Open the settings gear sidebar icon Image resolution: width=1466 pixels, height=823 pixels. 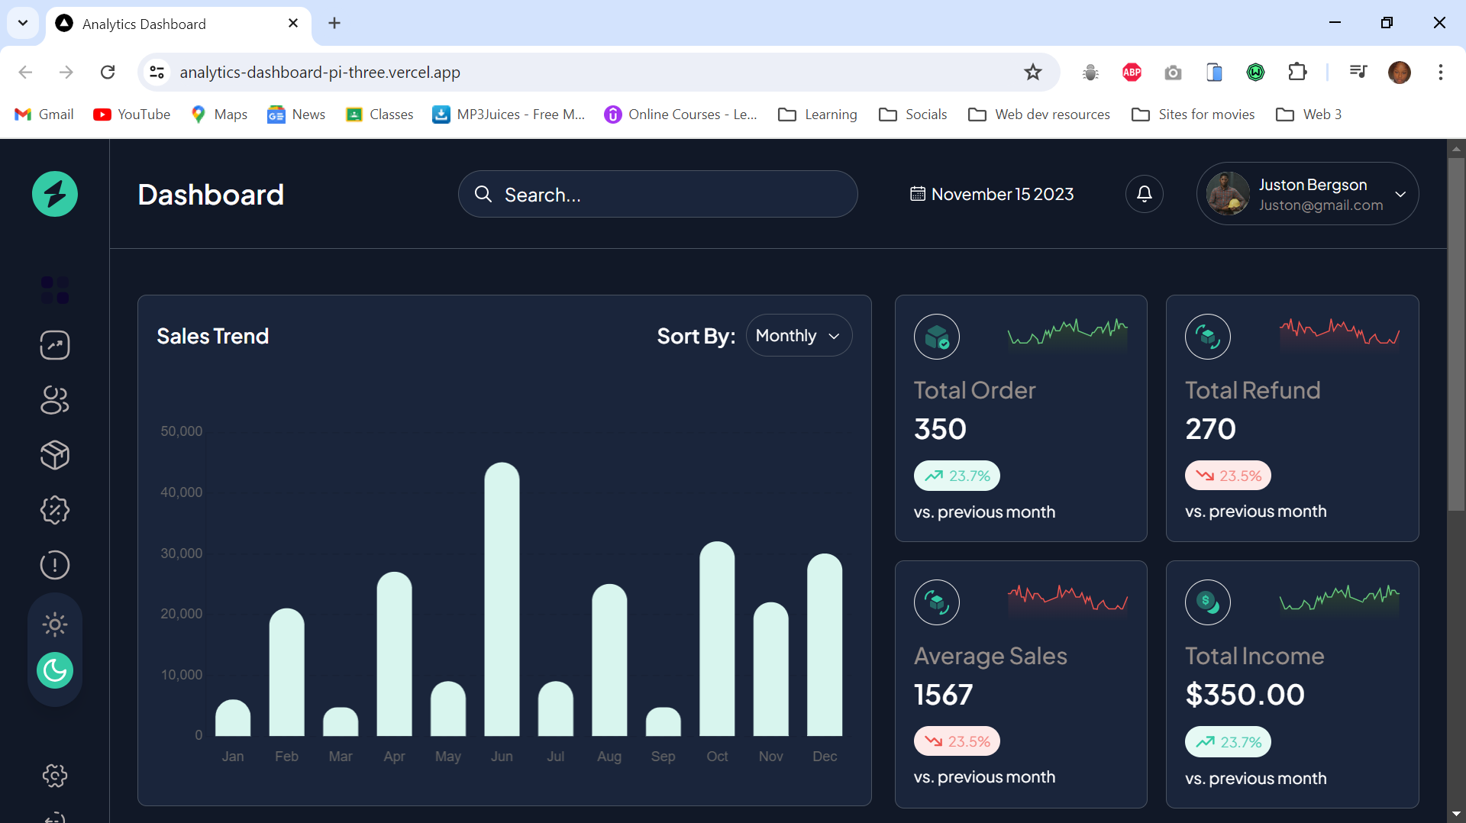(x=55, y=776)
